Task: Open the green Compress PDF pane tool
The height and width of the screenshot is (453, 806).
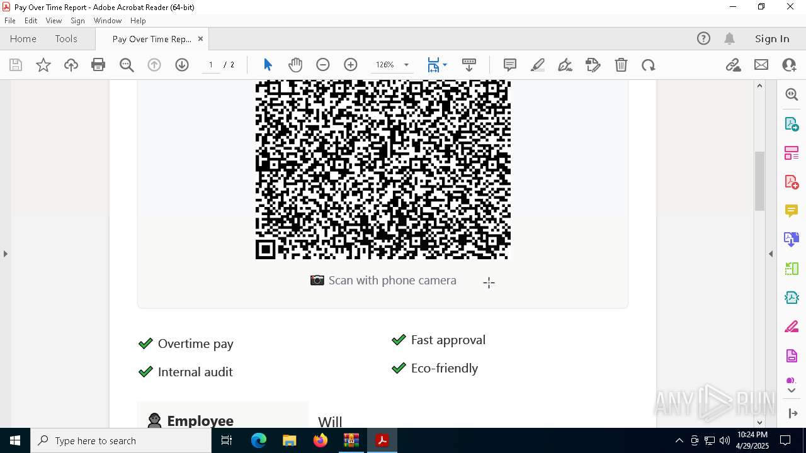Action: pos(792,269)
